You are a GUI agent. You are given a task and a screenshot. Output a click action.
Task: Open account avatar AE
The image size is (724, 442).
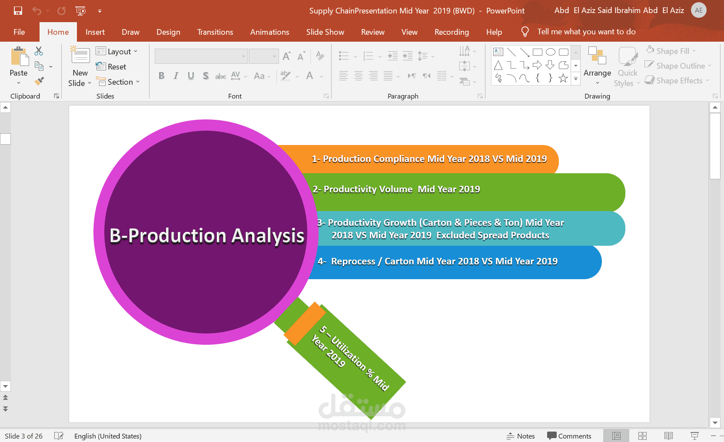click(699, 10)
